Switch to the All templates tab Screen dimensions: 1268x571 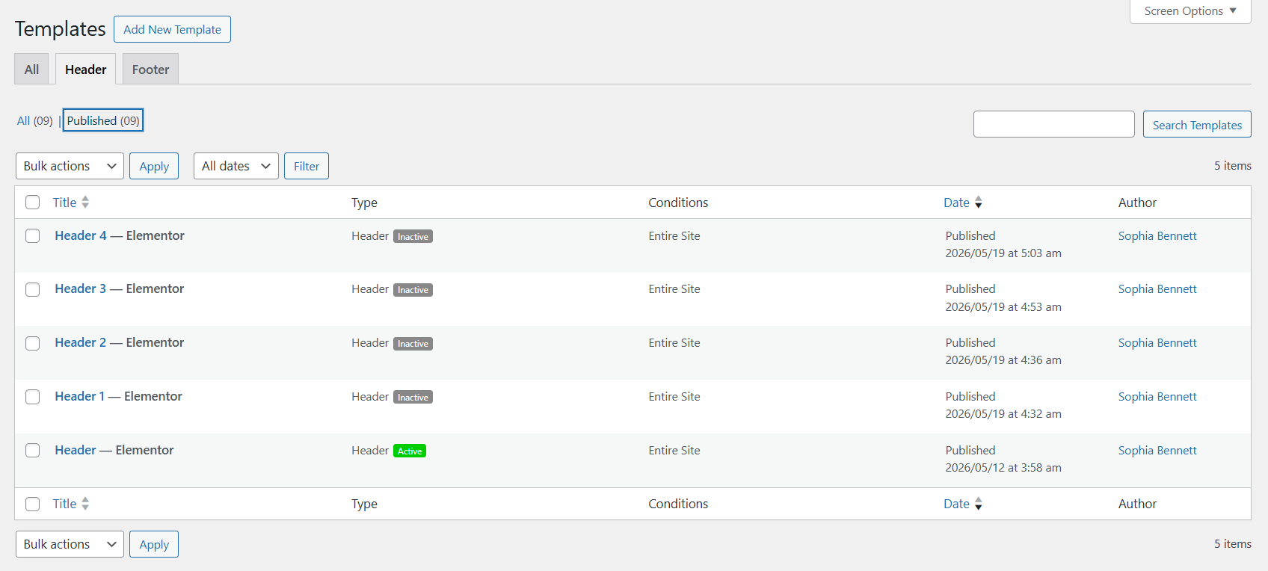tap(31, 69)
